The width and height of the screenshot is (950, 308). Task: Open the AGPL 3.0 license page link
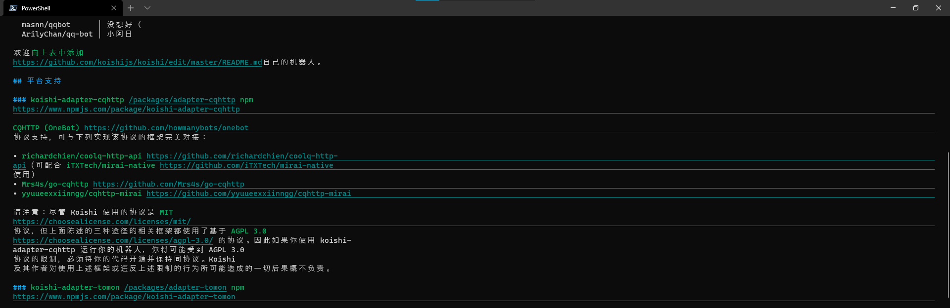point(113,240)
